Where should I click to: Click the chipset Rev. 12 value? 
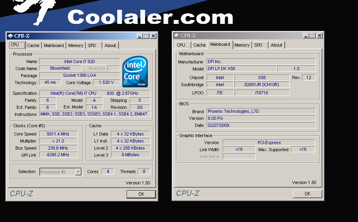point(309,78)
